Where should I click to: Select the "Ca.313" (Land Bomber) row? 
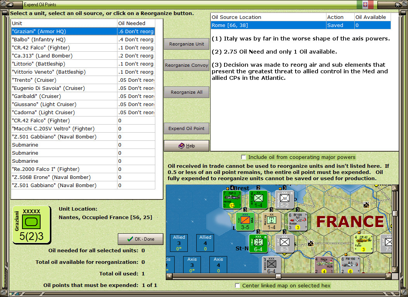pyautogui.click(x=83, y=56)
